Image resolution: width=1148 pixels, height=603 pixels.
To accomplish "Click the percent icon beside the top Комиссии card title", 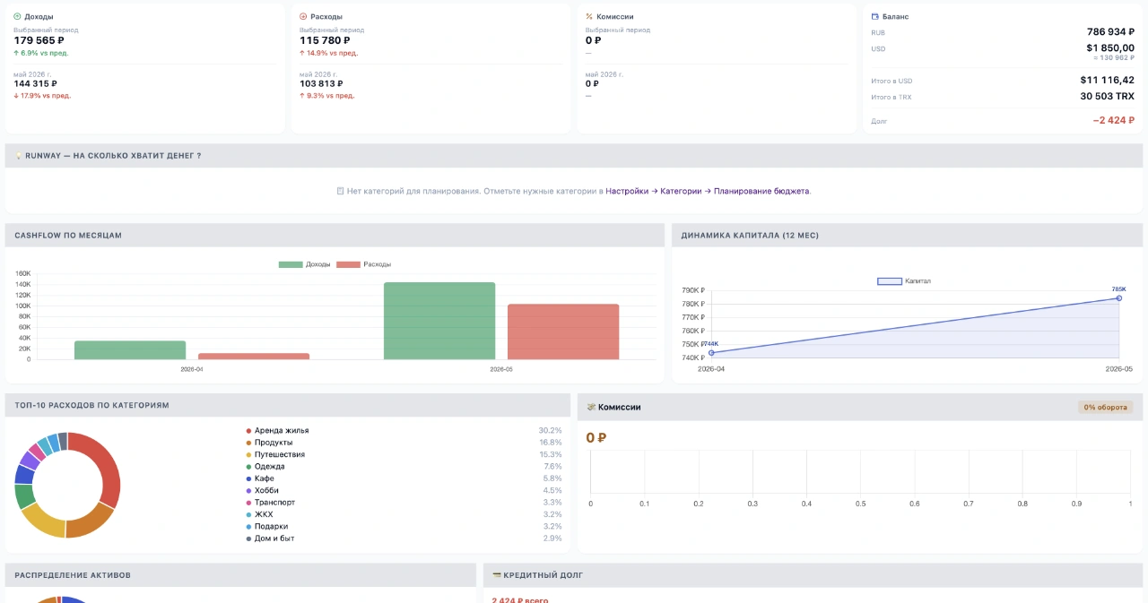I will pos(589,16).
